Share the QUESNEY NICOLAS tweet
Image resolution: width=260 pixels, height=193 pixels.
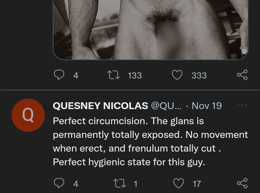[x=242, y=184]
